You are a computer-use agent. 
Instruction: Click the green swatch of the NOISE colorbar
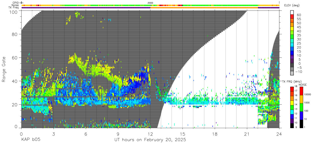pyautogui.click(x=301, y=107)
